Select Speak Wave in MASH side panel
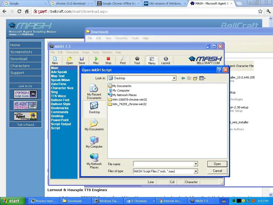The width and height of the screenshot is (273, 205). 61,80
